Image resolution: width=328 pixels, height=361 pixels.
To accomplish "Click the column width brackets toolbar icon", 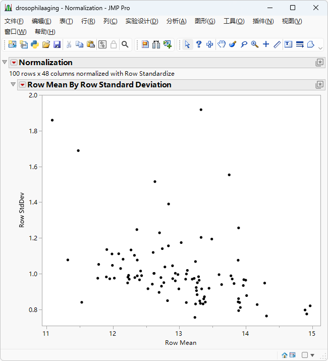I will (156, 44).
